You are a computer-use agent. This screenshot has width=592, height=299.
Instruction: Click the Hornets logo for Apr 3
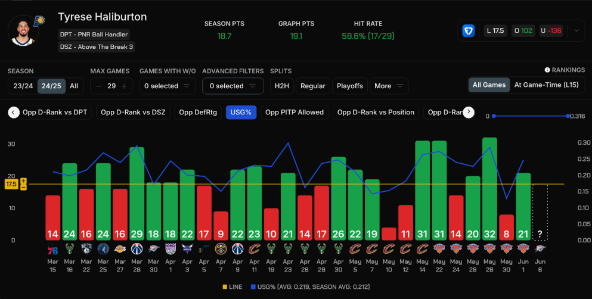point(187,249)
